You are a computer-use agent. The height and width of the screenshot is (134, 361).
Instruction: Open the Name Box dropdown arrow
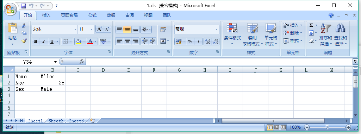[55, 62]
